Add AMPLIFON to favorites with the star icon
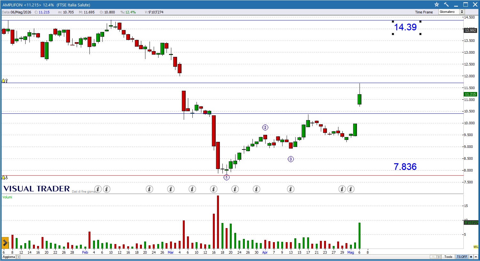 tap(437, 4)
